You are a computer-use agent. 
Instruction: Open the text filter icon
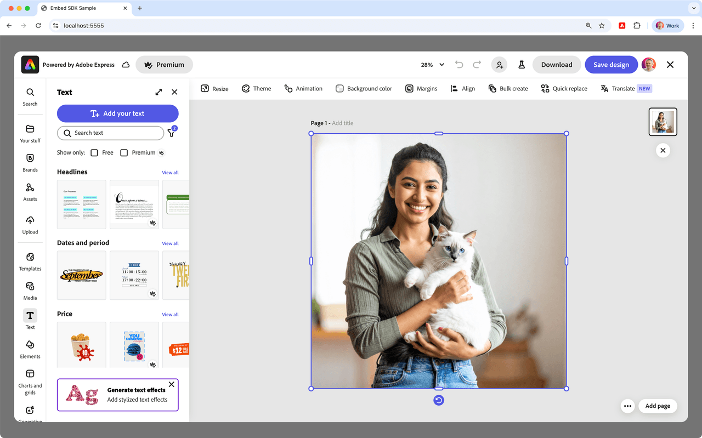(171, 133)
